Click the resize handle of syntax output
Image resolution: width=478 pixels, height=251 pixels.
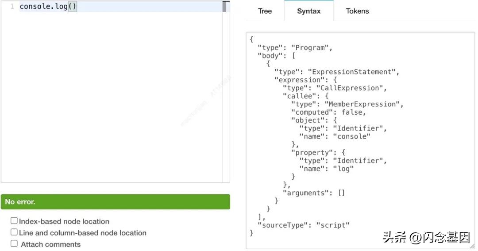[472, 246]
